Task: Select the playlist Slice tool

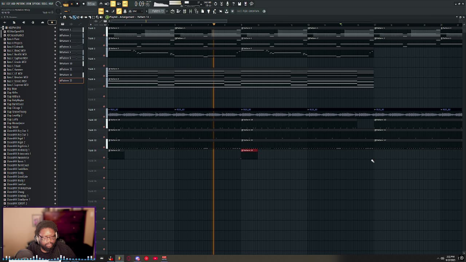Action: pyautogui.click(x=90, y=17)
